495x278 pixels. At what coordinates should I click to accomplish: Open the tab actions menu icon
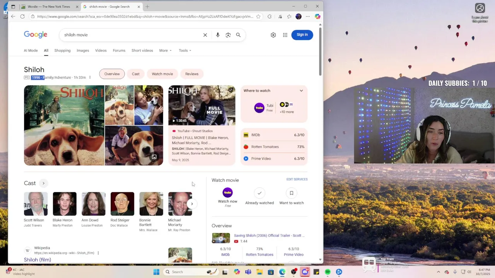(13, 7)
